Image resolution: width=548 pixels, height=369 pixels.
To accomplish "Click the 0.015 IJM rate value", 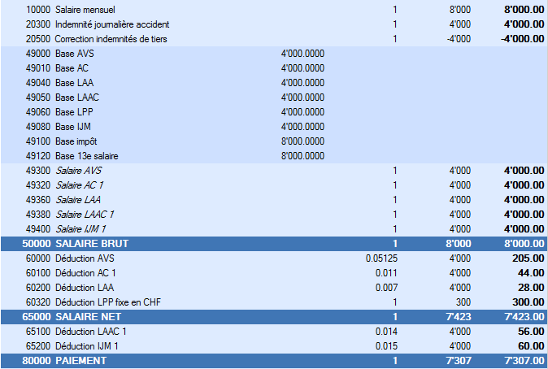I will [x=386, y=346].
